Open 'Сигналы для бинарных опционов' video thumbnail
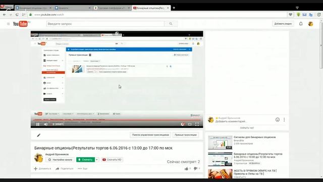This screenshot has width=323, height=182. pyautogui.click(x=220, y=143)
